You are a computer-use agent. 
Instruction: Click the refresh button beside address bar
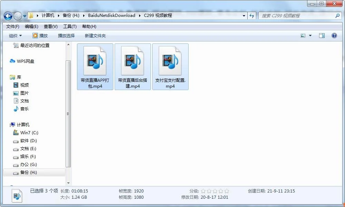click(252, 16)
